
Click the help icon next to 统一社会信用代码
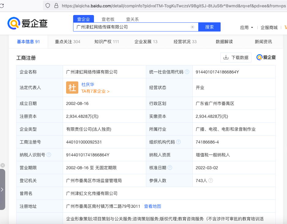coord(187,72)
